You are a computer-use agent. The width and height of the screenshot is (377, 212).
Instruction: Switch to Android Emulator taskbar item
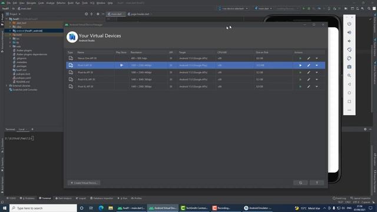258,208
